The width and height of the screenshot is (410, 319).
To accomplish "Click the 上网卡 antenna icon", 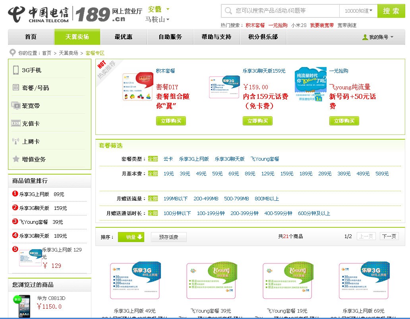I will pos(15,141).
